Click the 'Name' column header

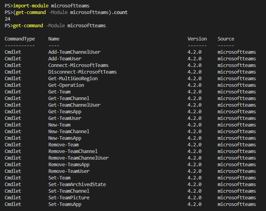pyautogui.click(x=54, y=39)
